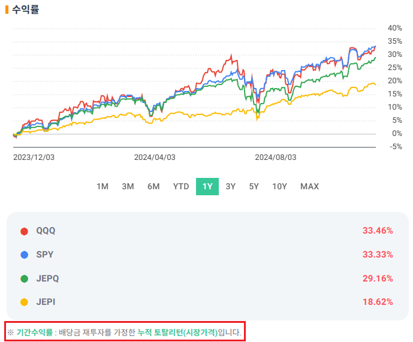Image resolution: width=413 pixels, height=342 pixels.
Task: Select the QQQ ticker label
Action: (x=46, y=231)
